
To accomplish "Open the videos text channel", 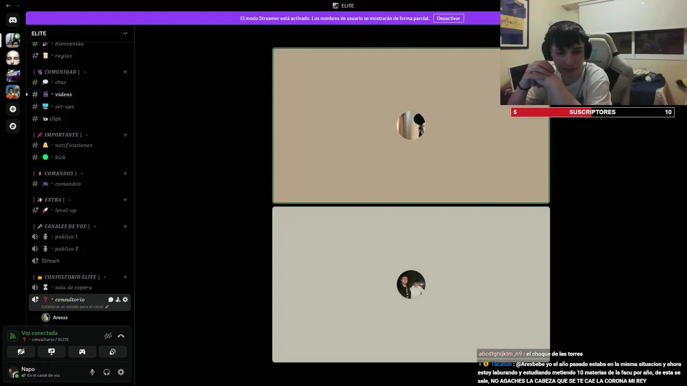I will (79, 94).
